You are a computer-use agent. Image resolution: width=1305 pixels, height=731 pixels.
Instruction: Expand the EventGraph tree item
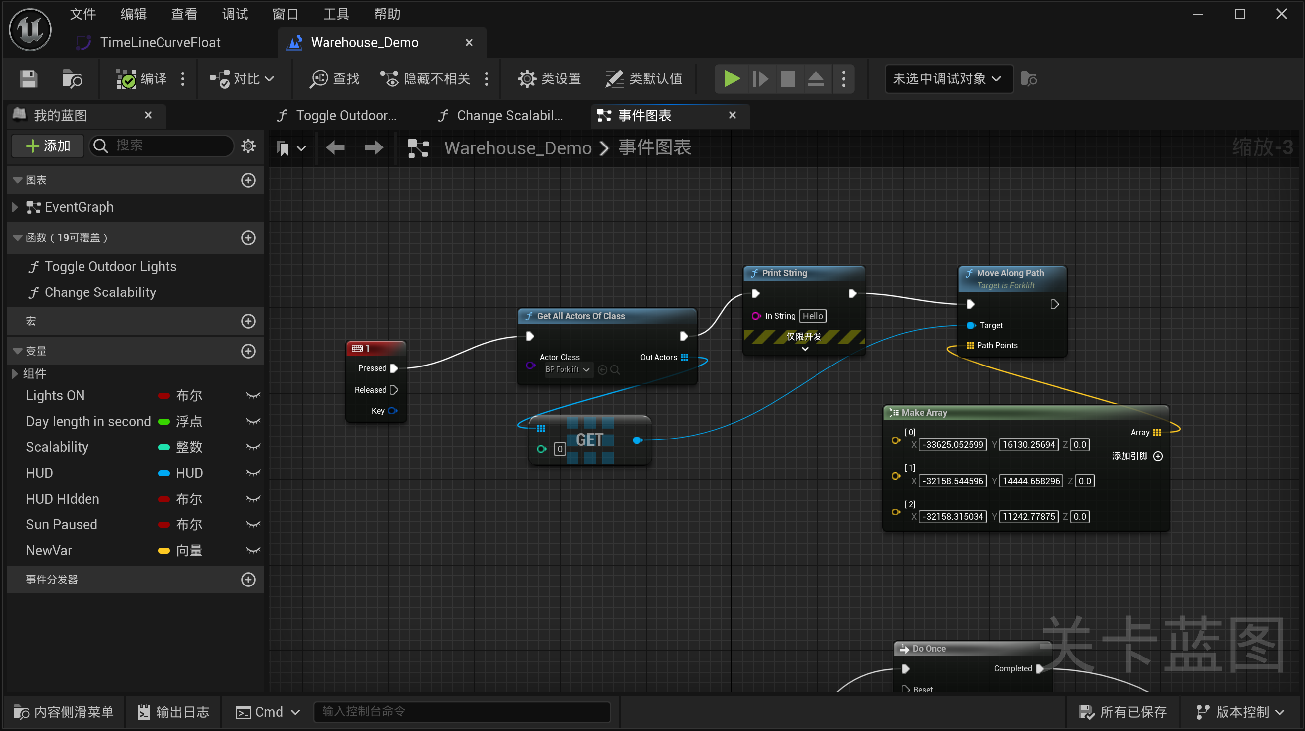coord(15,207)
